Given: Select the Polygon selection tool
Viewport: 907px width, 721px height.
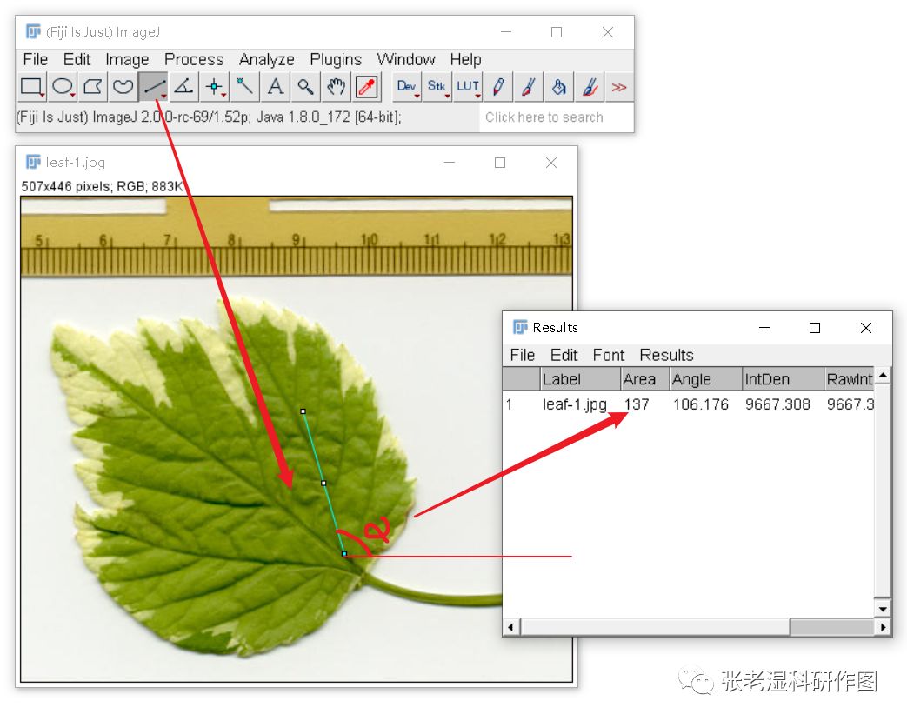Looking at the screenshot, I should pos(92,87).
